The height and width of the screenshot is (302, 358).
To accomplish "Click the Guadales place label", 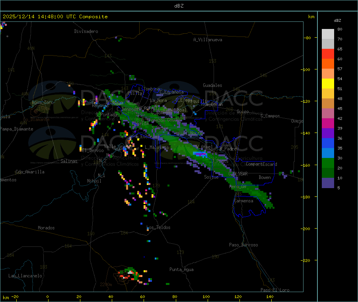I will pos(212,85).
